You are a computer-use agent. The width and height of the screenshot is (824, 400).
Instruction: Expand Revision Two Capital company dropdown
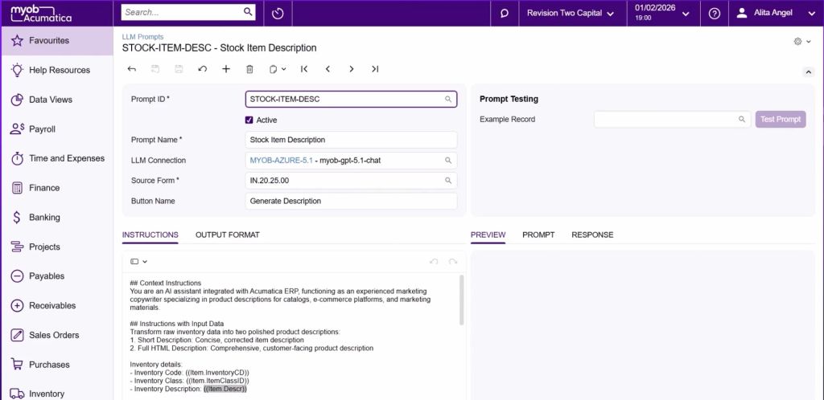click(571, 13)
